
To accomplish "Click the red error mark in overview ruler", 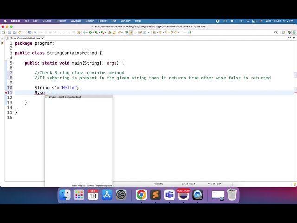I will (x=295, y=92).
